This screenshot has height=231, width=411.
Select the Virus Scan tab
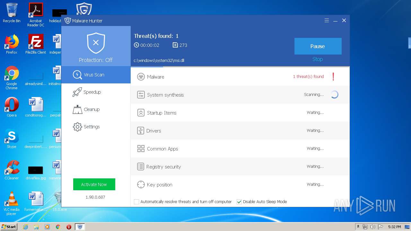[x=96, y=75]
